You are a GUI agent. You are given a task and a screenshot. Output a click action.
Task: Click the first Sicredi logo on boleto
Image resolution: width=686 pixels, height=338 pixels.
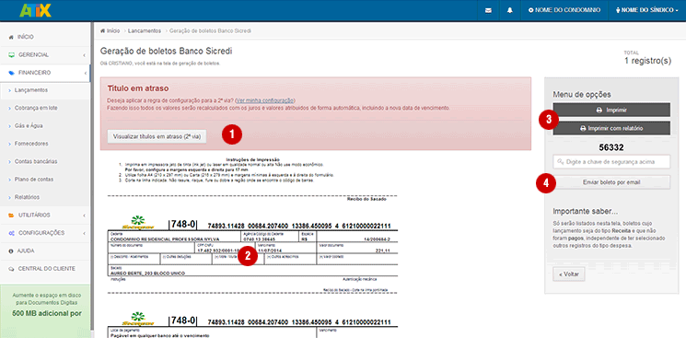tap(137, 223)
